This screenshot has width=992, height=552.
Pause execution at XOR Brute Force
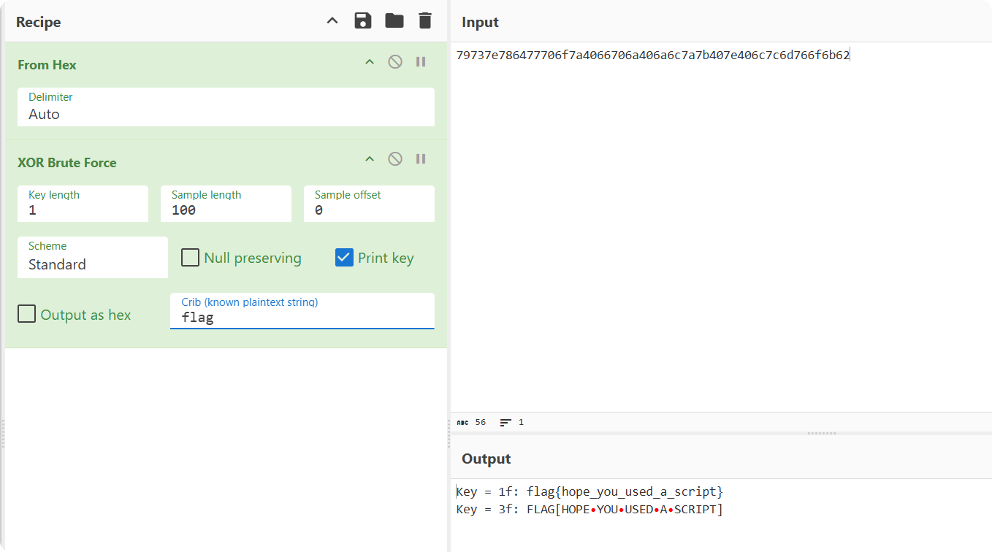421,158
